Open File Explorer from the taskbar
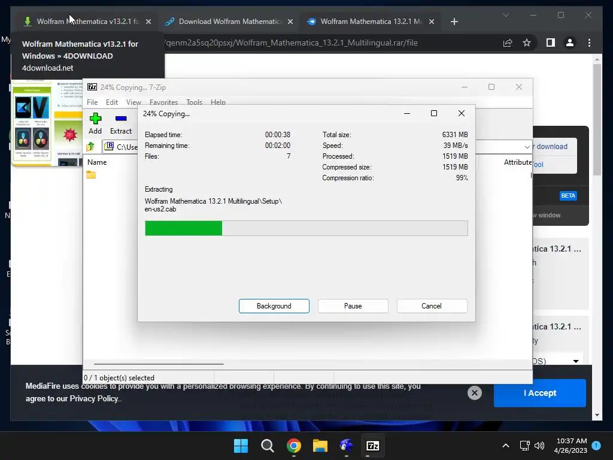613x460 pixels. tap(320, 446)
